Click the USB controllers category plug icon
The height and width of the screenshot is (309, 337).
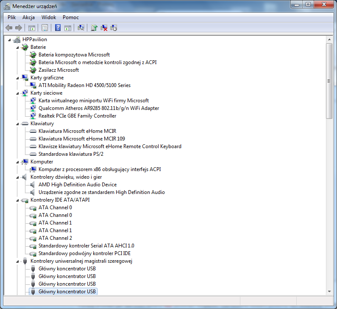coord(25,261)
